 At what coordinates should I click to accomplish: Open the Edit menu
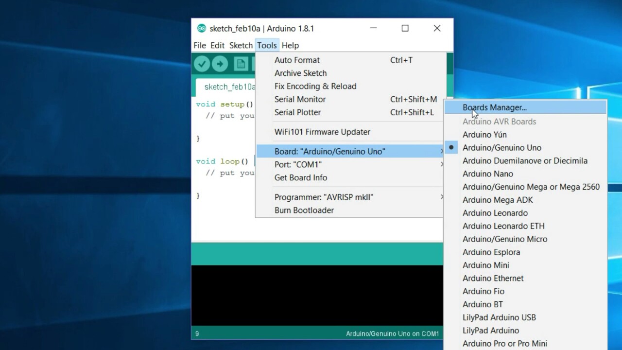(217, 45)
